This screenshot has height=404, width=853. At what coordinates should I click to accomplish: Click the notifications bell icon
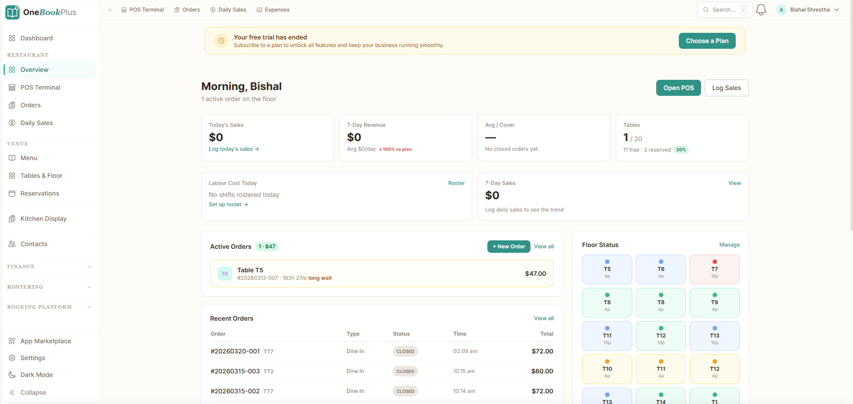click(x=761, y=10)
